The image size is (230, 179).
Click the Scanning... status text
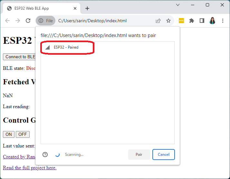click(74, 155)
